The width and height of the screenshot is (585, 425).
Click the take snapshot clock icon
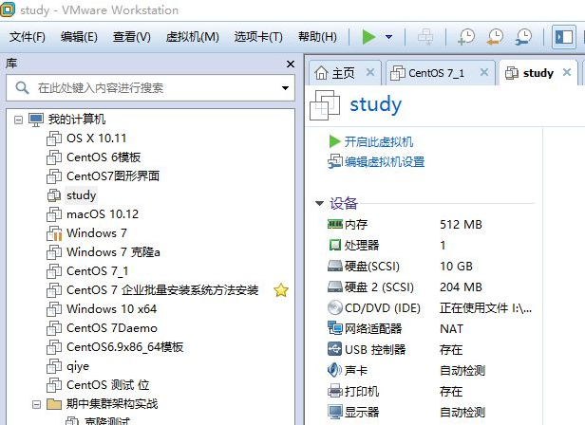click(465, 37)
